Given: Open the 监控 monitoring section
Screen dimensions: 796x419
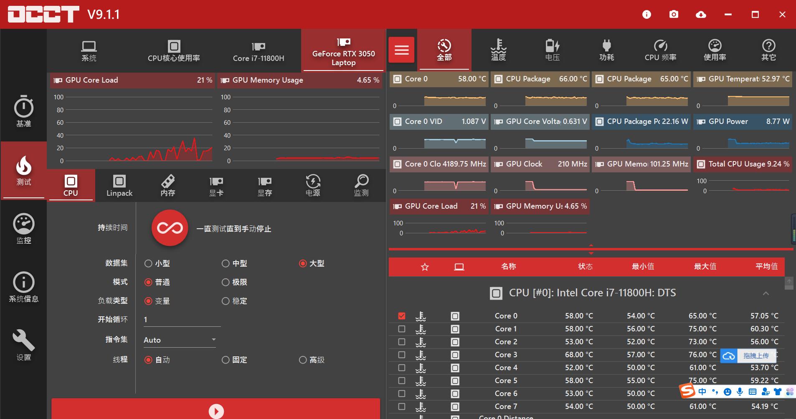Looking at the screenshot, I should coord(24,229).
